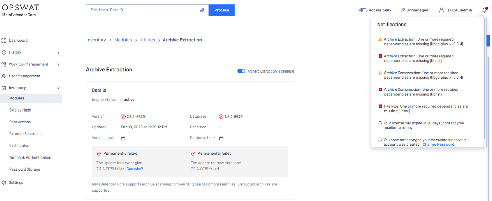
Task: Click the Updated date Feb 19, 2025
Action: [144, 127]
